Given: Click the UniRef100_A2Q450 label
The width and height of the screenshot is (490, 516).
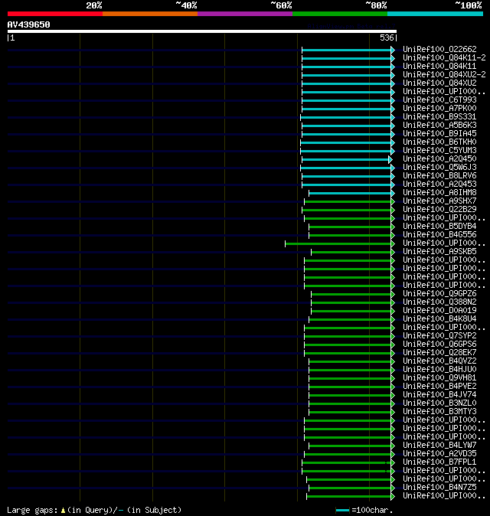Looking at the screenshot, I should coord(439,159).
